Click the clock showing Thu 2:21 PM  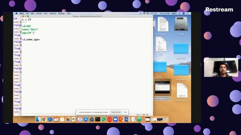[x=165, y=13]
